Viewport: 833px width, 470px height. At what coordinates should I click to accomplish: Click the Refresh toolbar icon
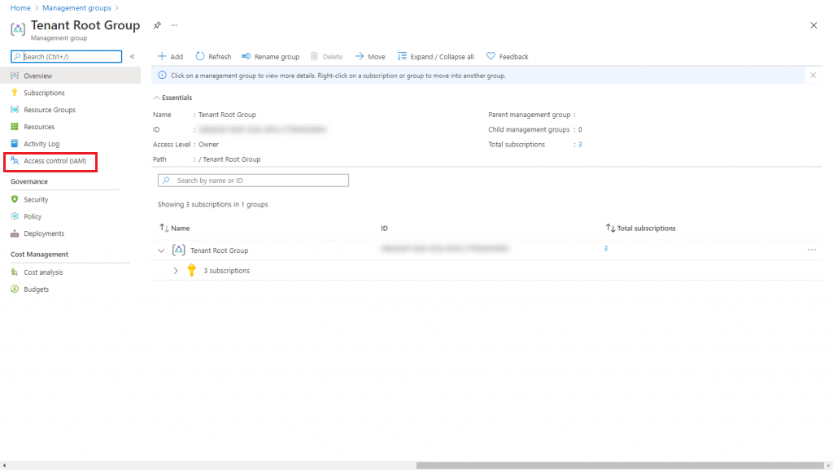(200, 56)
